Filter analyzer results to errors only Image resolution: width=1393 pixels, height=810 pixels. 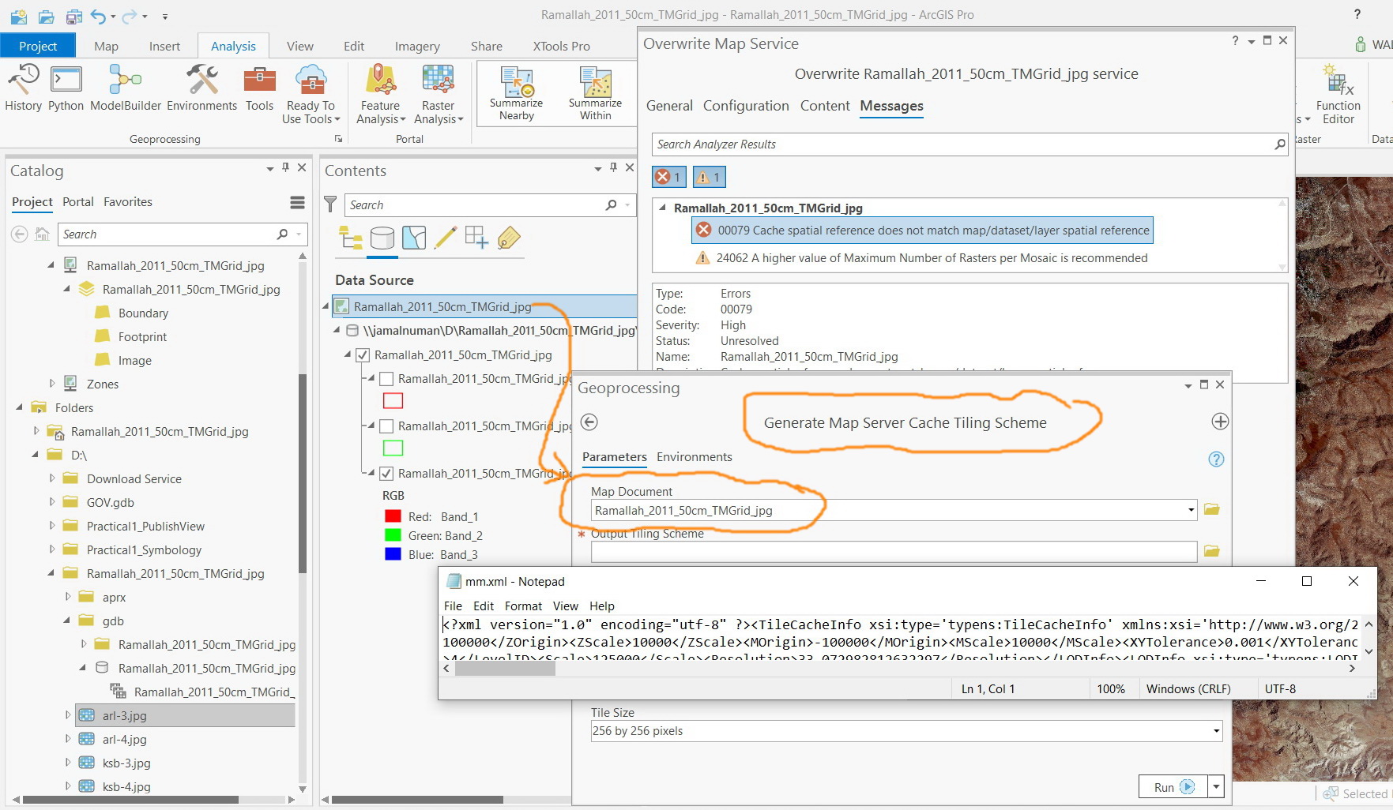pyautogui.click(x=668, y=177)
